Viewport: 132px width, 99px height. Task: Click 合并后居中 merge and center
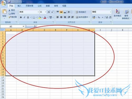82,17
